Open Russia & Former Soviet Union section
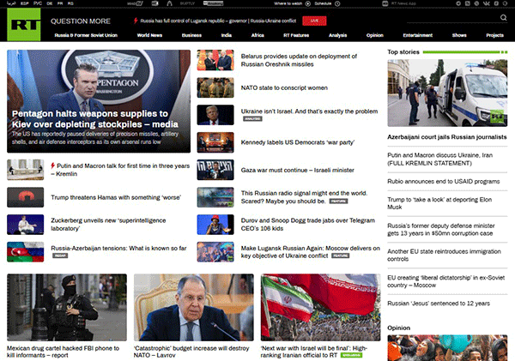The height and width of the screenshot is (361, 515). pyautogui.click(x=86, y=35)
